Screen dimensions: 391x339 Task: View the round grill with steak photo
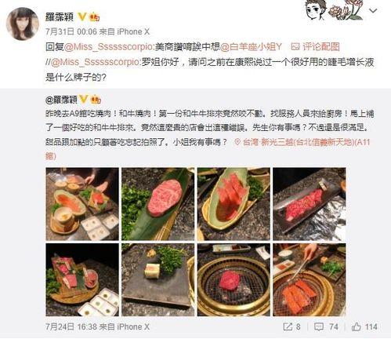point(234,279)
